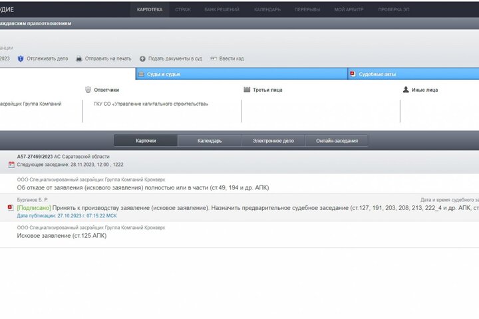Screen dimensions: 479x319
Task: Click applicant name above Об отказе entry
Action: pyautogui.click(x=91, y=180)
